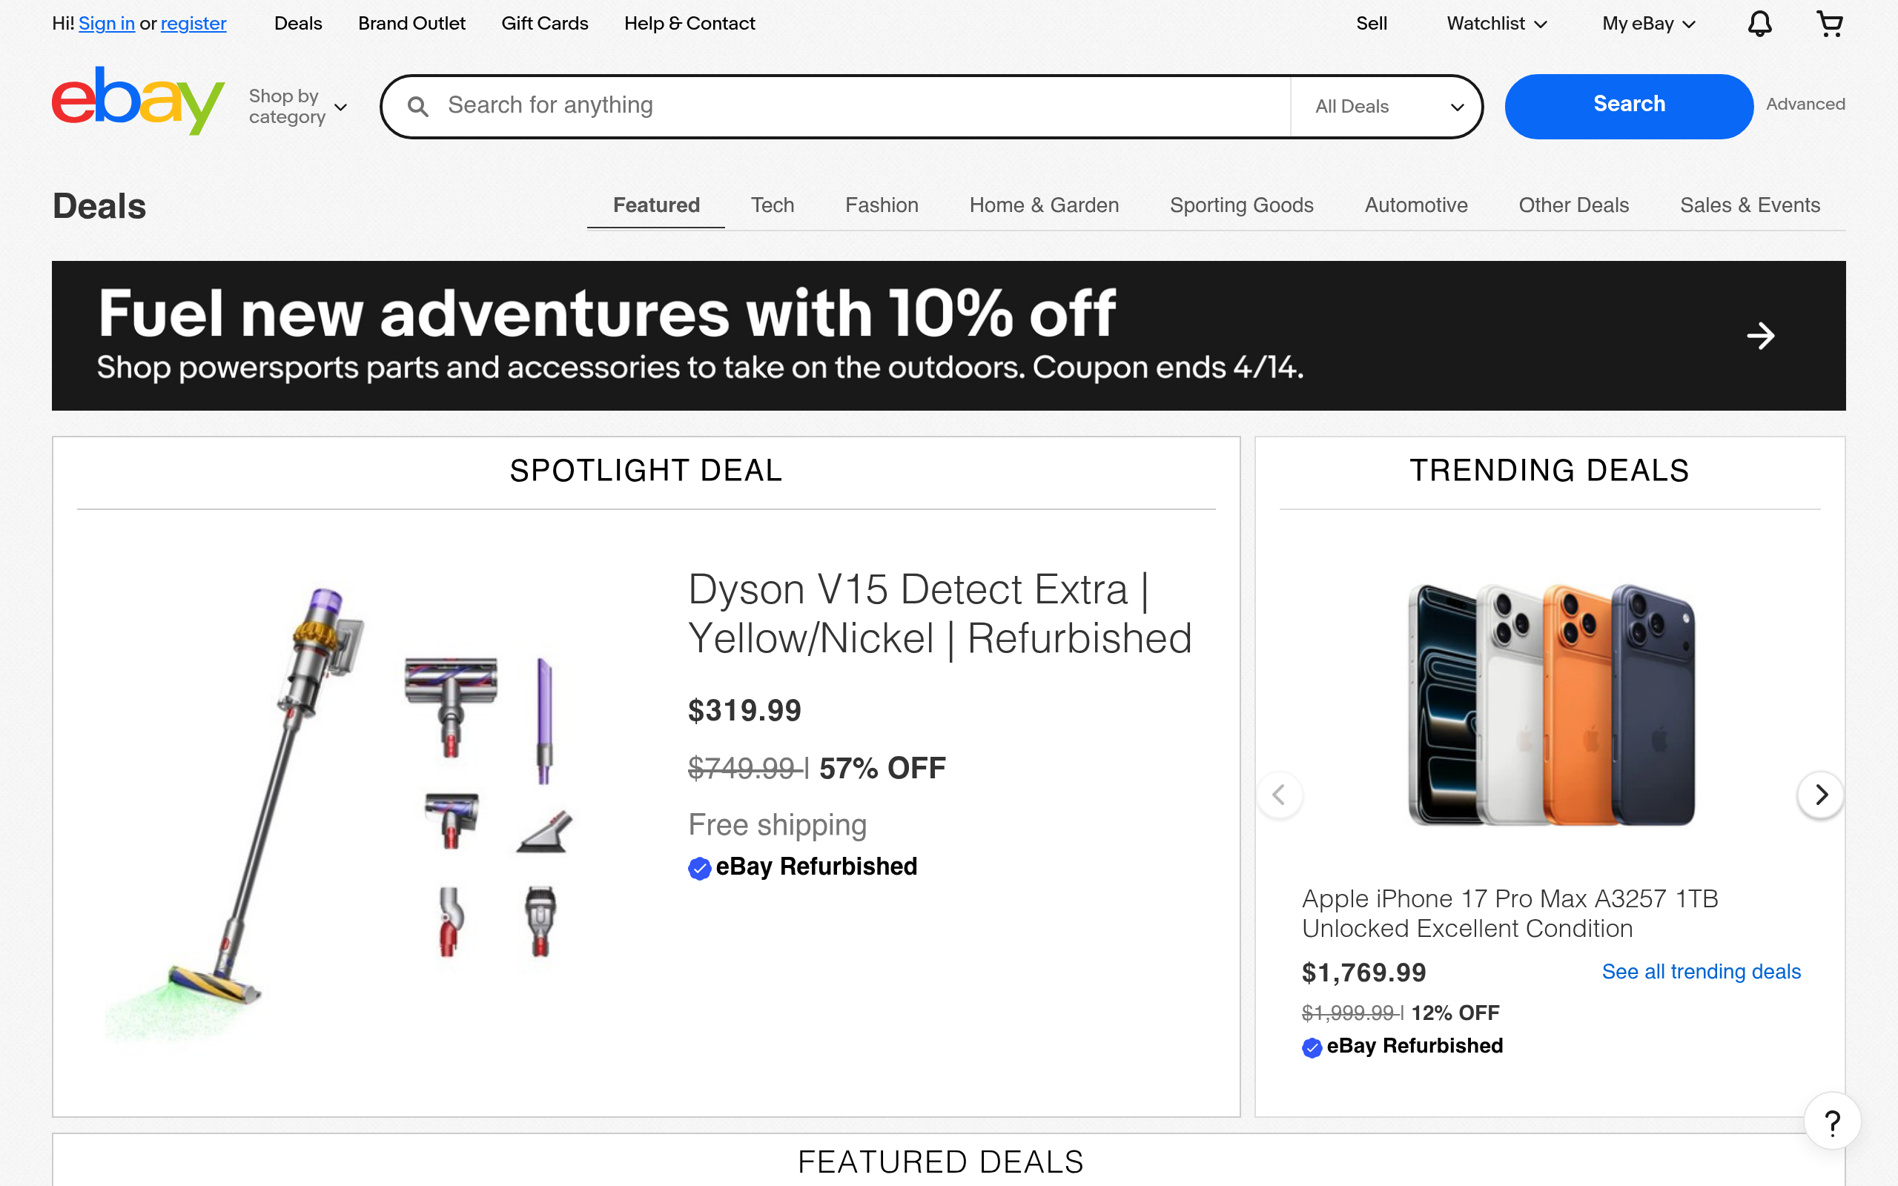This screenshot has height=1186, width=1898.
Task: Open the notifications bell
Action: [x=1759, y=24]
